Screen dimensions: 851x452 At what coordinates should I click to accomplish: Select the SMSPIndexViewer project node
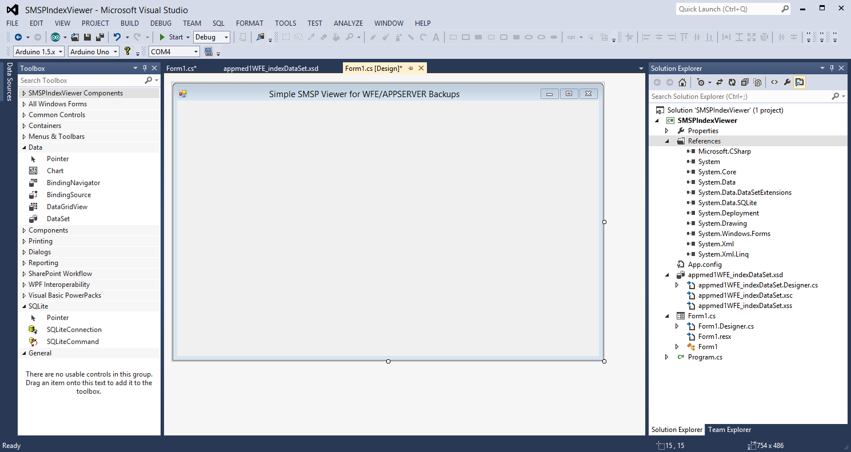[707, 121]
